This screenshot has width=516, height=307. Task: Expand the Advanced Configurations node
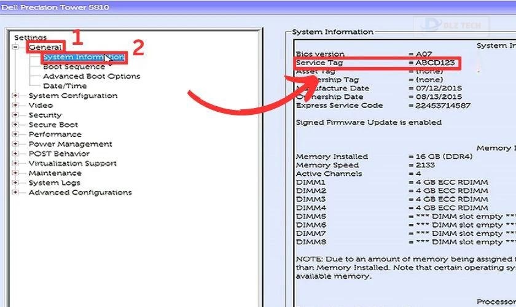pos(15,192)
